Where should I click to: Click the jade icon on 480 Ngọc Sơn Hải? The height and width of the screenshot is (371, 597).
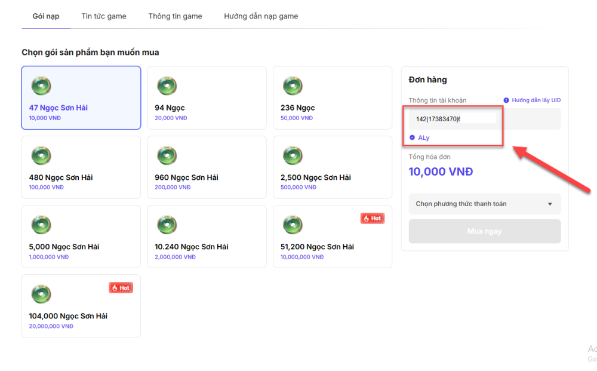41,155
